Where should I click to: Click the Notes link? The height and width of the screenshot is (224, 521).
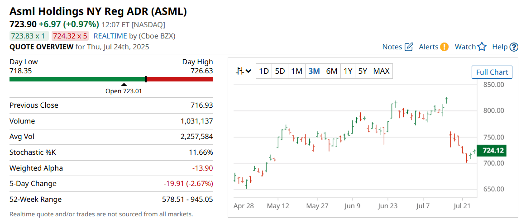pos(392,47)
